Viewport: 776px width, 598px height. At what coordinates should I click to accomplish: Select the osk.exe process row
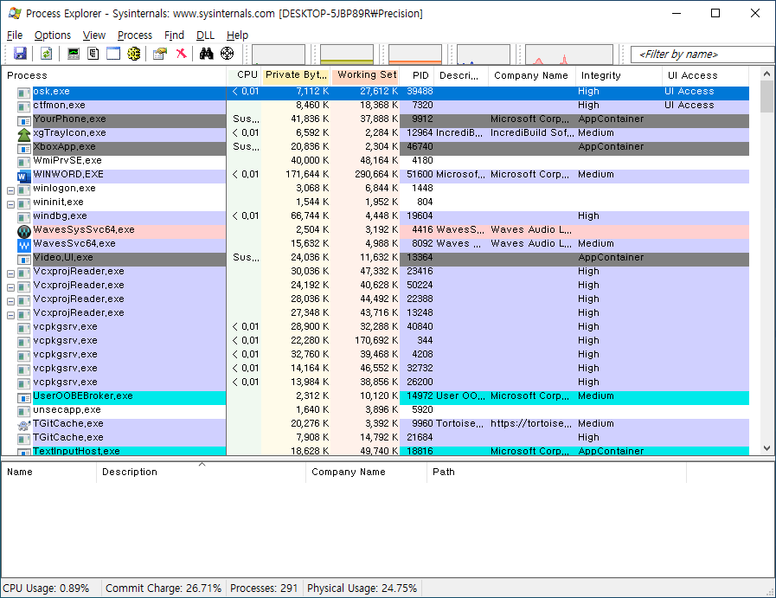(375, 92)
